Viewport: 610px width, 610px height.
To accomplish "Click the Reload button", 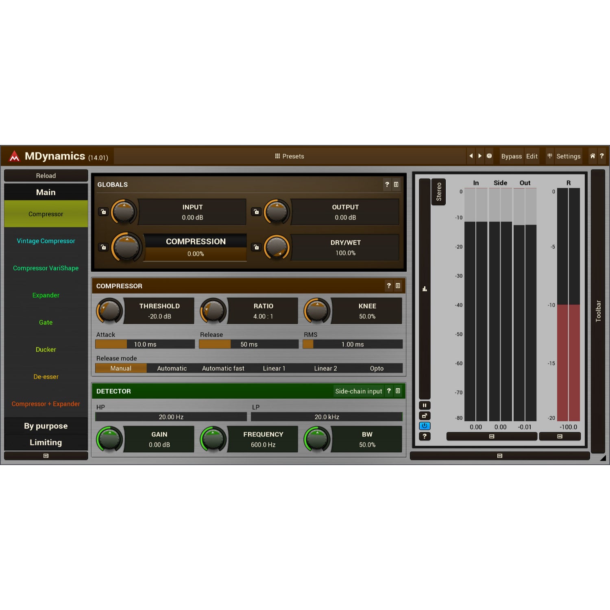I will pyautogui.click(x=46, y=176).
